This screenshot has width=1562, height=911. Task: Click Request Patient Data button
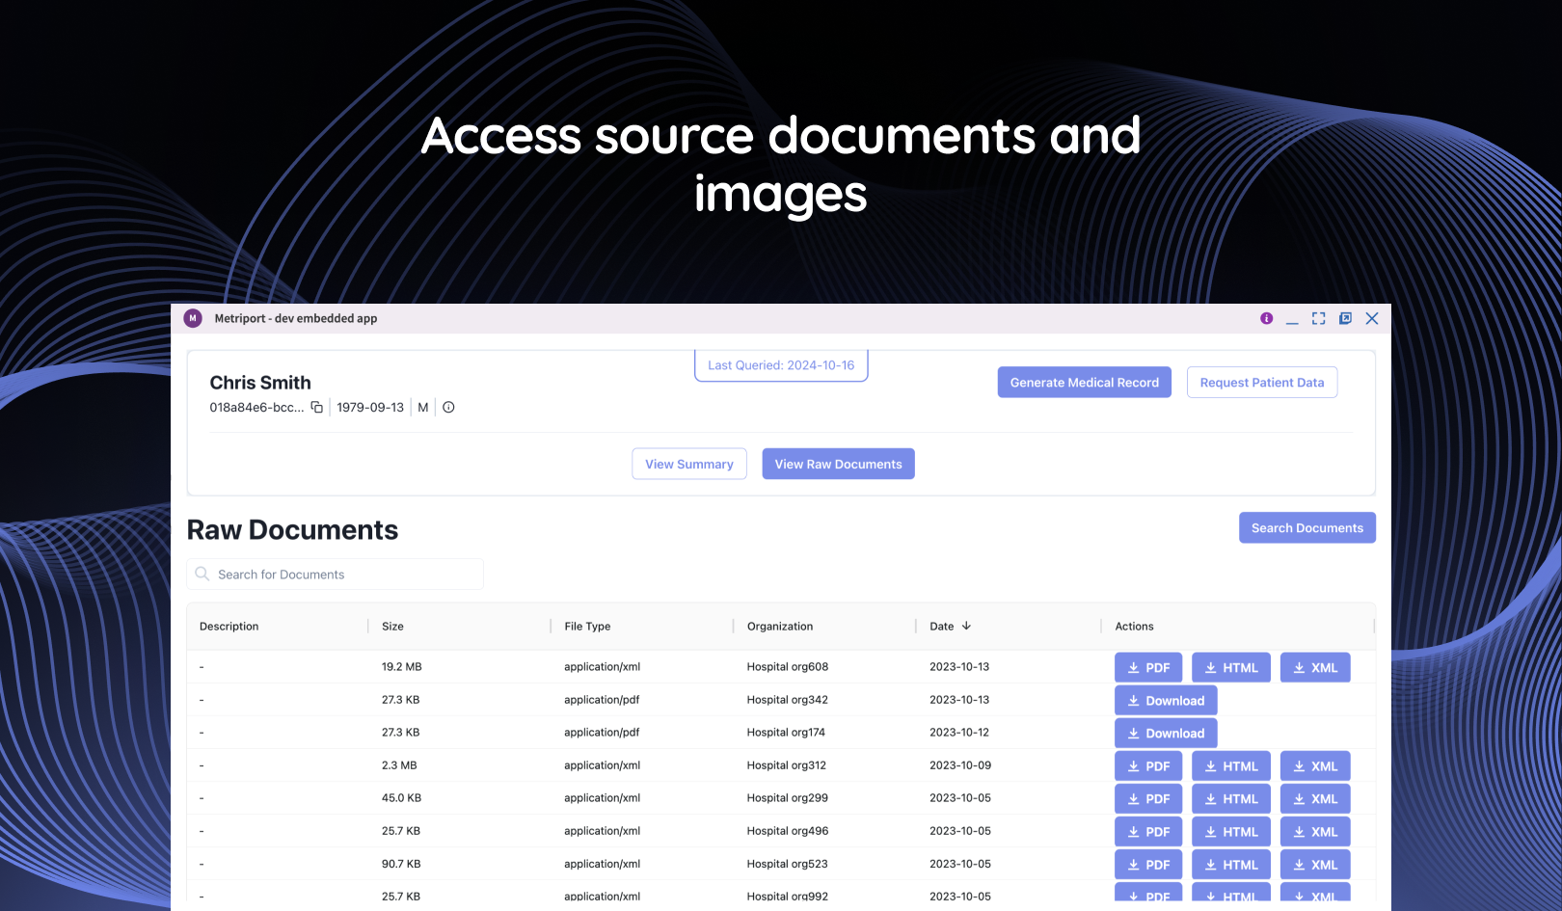[1262, 382]
